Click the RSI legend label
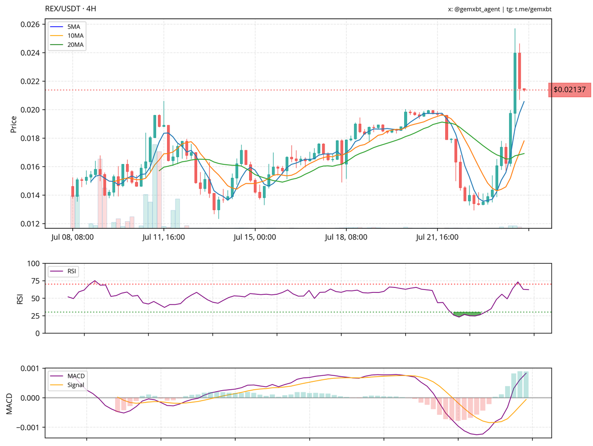593x446 pixels. tap(73, 271)
